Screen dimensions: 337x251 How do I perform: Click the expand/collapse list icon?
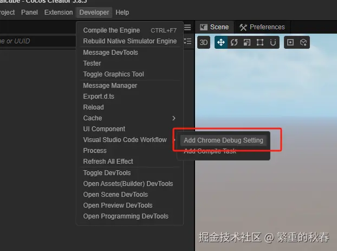(x=187, y=41)
